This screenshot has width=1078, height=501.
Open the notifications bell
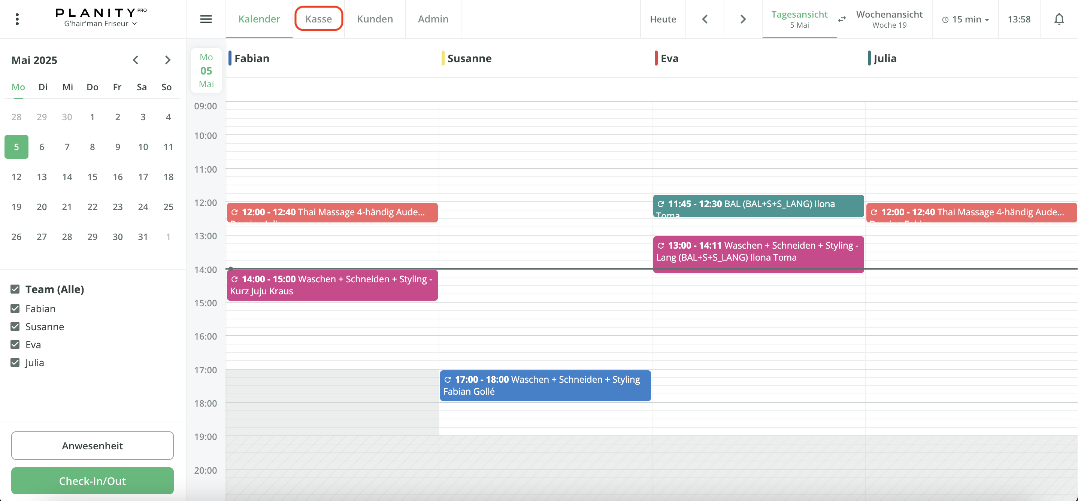tap(1059, 19)
